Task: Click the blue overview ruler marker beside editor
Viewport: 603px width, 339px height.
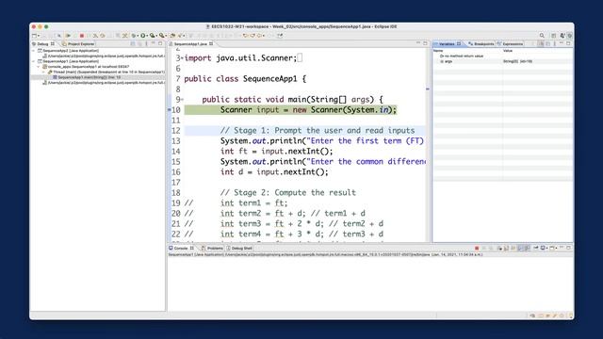Action: pyautogui.click(x=427, y=89)
